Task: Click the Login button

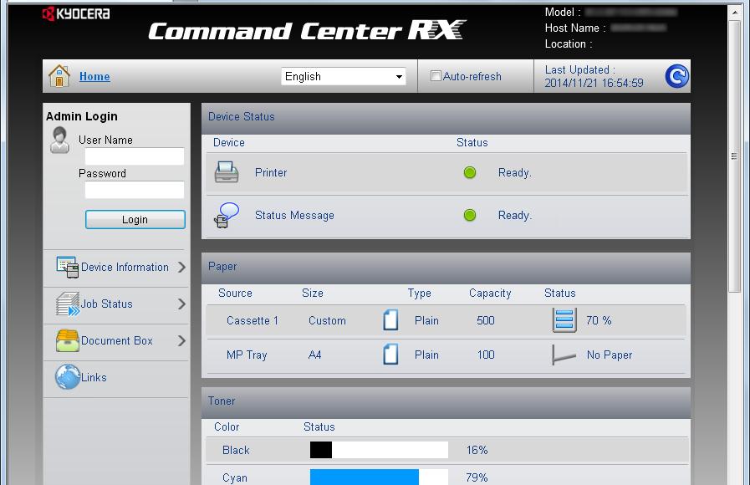Action: click(x=135, y=220)
